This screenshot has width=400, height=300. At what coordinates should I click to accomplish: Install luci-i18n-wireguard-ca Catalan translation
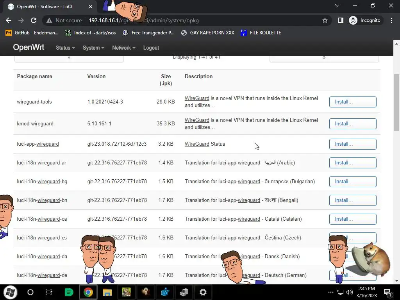353,219
